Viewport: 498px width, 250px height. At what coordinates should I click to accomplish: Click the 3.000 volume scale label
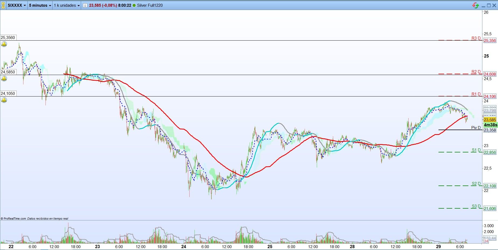489,226
